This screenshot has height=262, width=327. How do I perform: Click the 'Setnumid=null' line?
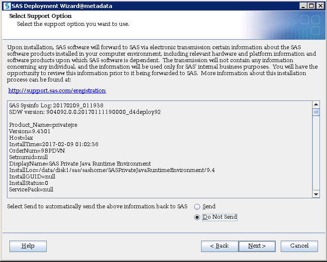point(28,157)
